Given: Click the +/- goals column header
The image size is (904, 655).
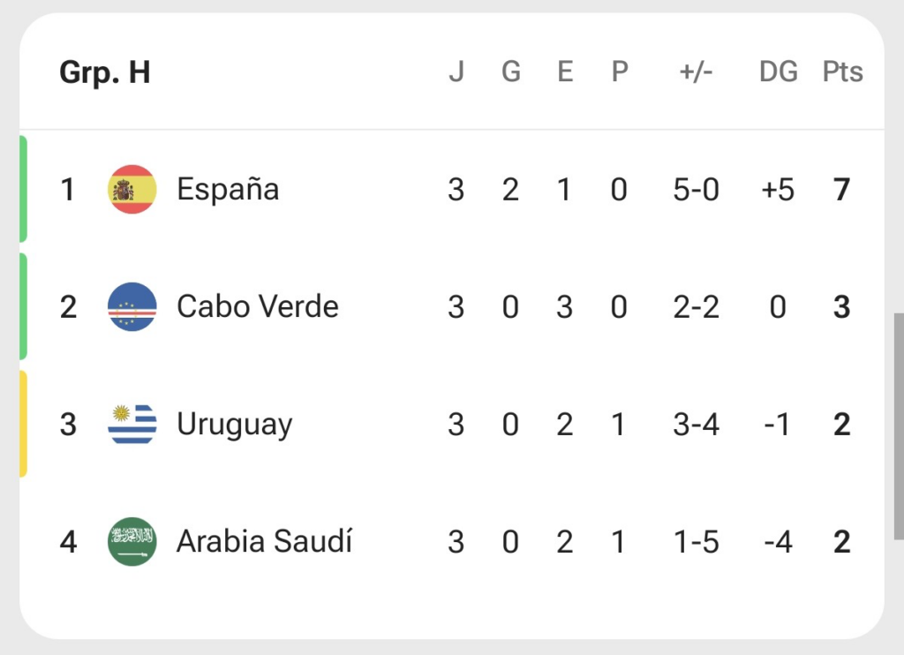Looking at the screenshot, I should tap(696, 72).
